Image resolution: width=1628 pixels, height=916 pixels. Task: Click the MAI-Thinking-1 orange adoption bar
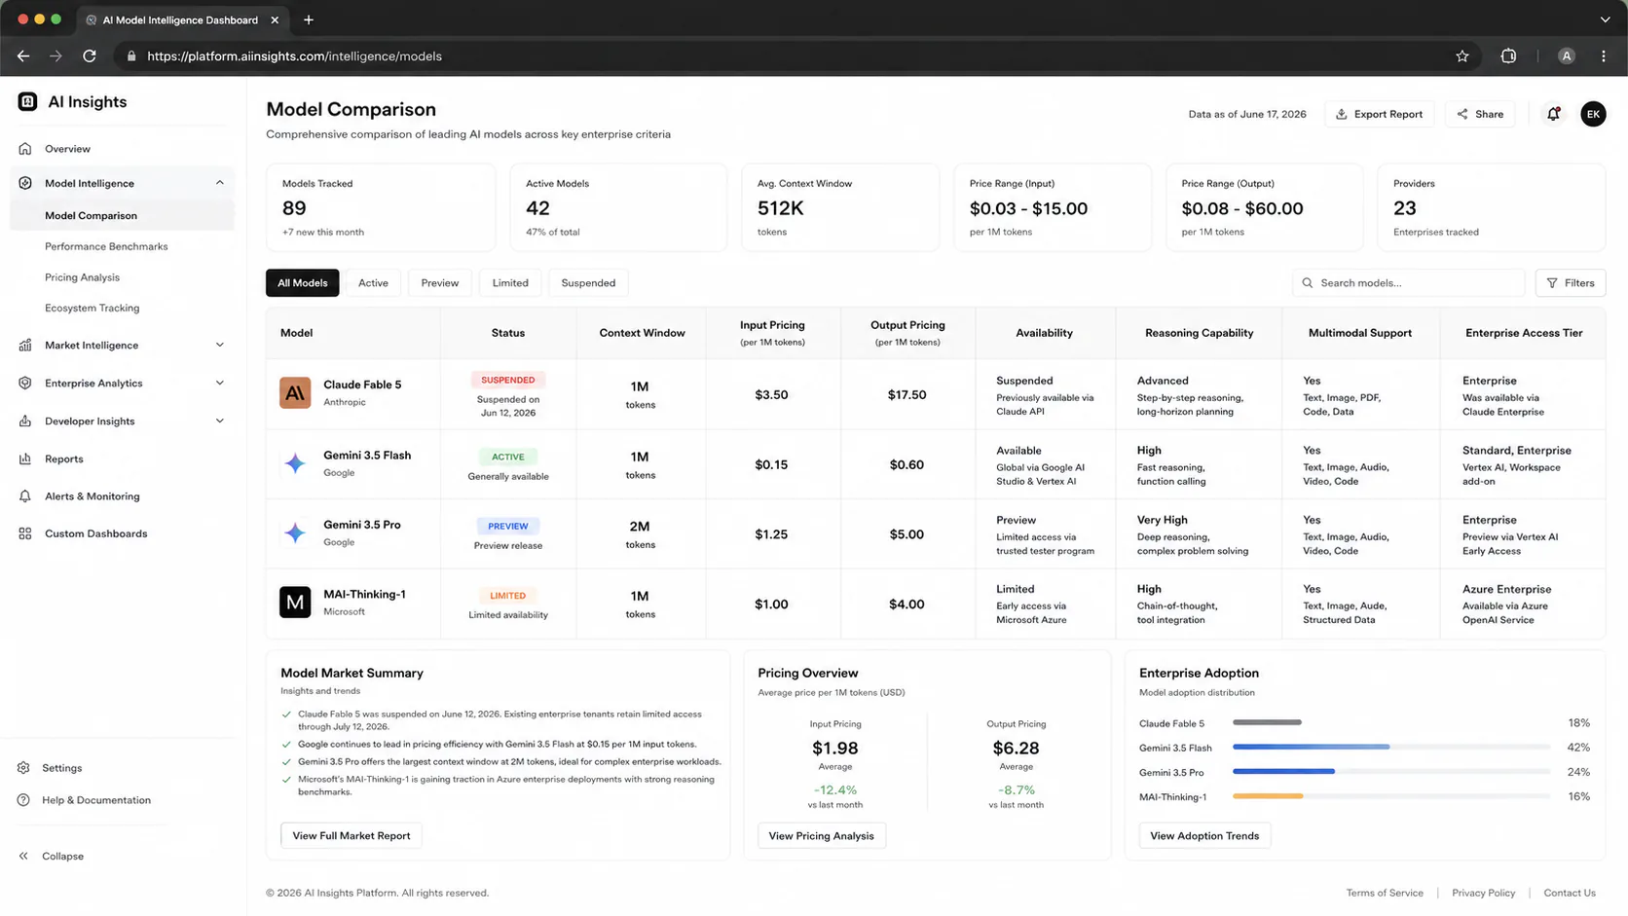click(x=1268, y=797)
